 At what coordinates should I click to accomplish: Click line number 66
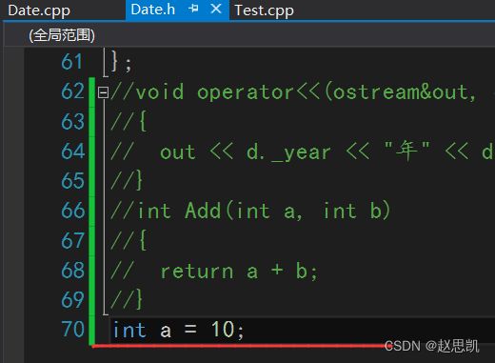point(72,211)
